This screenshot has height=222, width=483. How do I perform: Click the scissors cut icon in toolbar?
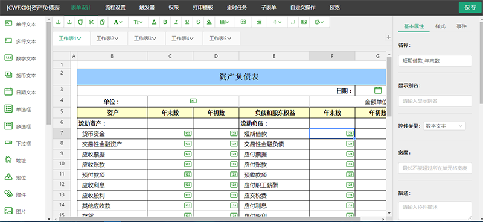[91, 22]
